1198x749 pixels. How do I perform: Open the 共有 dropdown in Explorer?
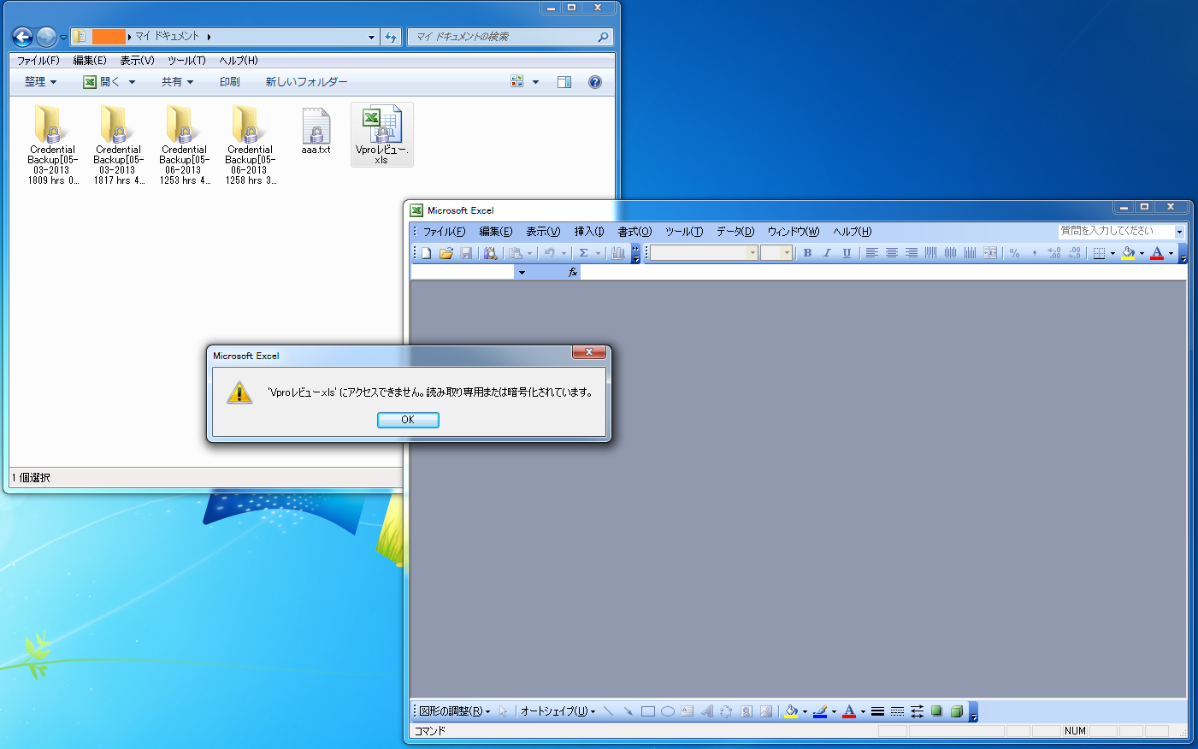(177, 82)
